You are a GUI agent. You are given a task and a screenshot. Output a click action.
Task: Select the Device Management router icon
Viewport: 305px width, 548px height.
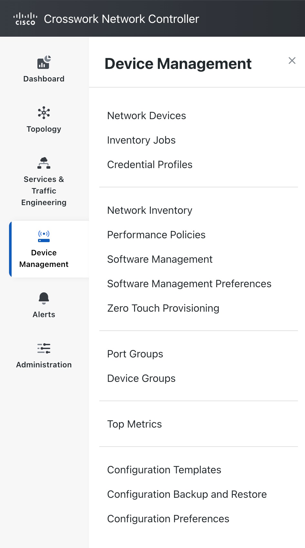pos(44,237)
